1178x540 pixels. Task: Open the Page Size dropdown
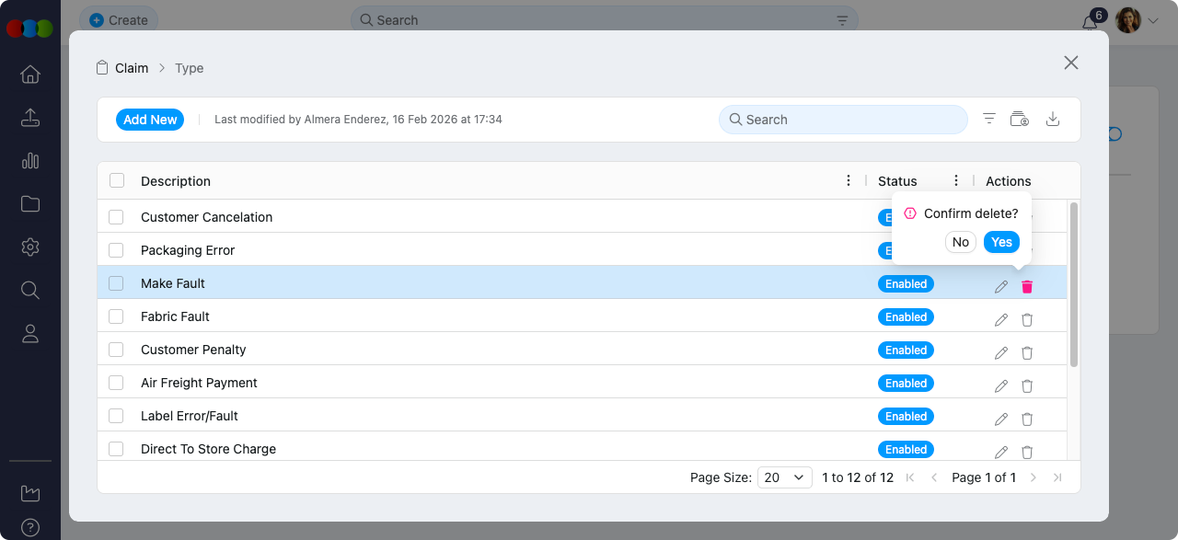coord(784,477)
